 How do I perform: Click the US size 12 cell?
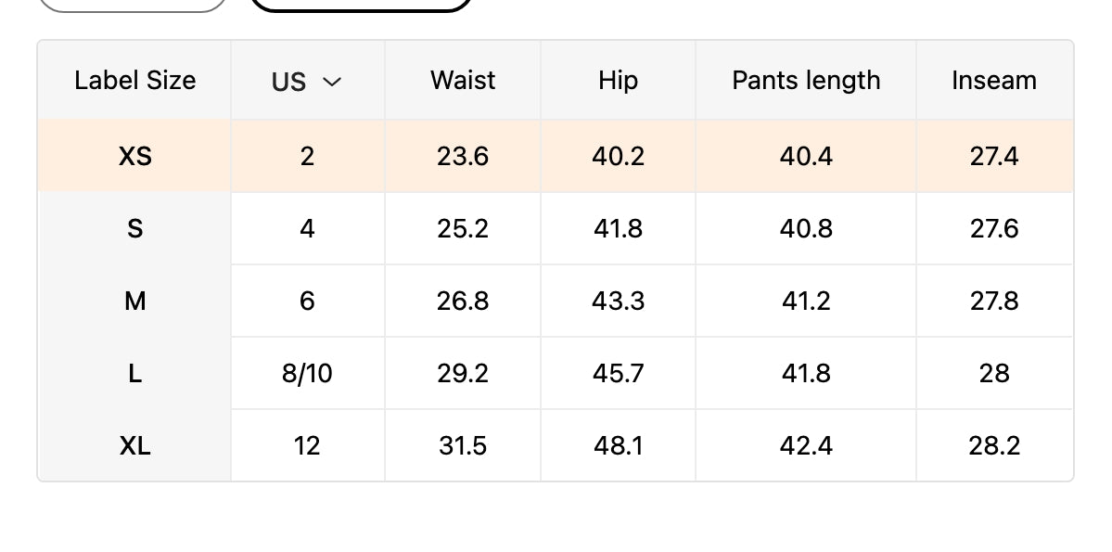[x=307, y=446]
